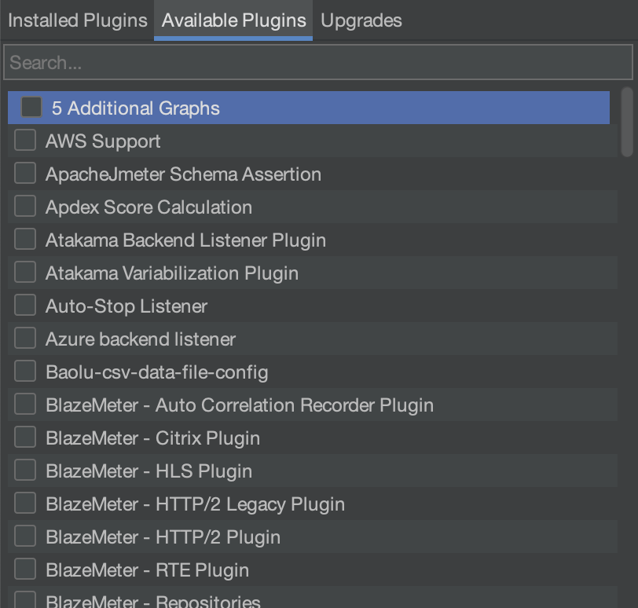This screenshot has height=608, width=638.
Task: Select the Atakama Variabilization Plugin entry
Action: point(172,273)
